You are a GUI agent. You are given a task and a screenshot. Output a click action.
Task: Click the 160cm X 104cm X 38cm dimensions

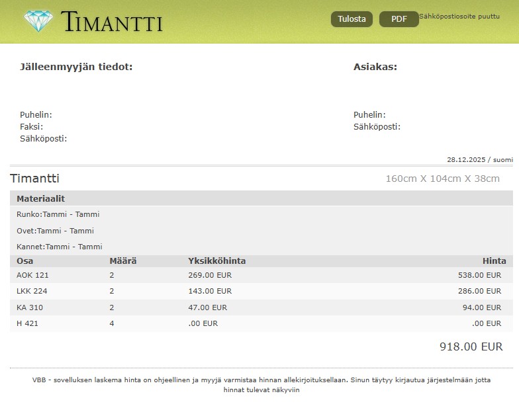(x=442, y=179)
